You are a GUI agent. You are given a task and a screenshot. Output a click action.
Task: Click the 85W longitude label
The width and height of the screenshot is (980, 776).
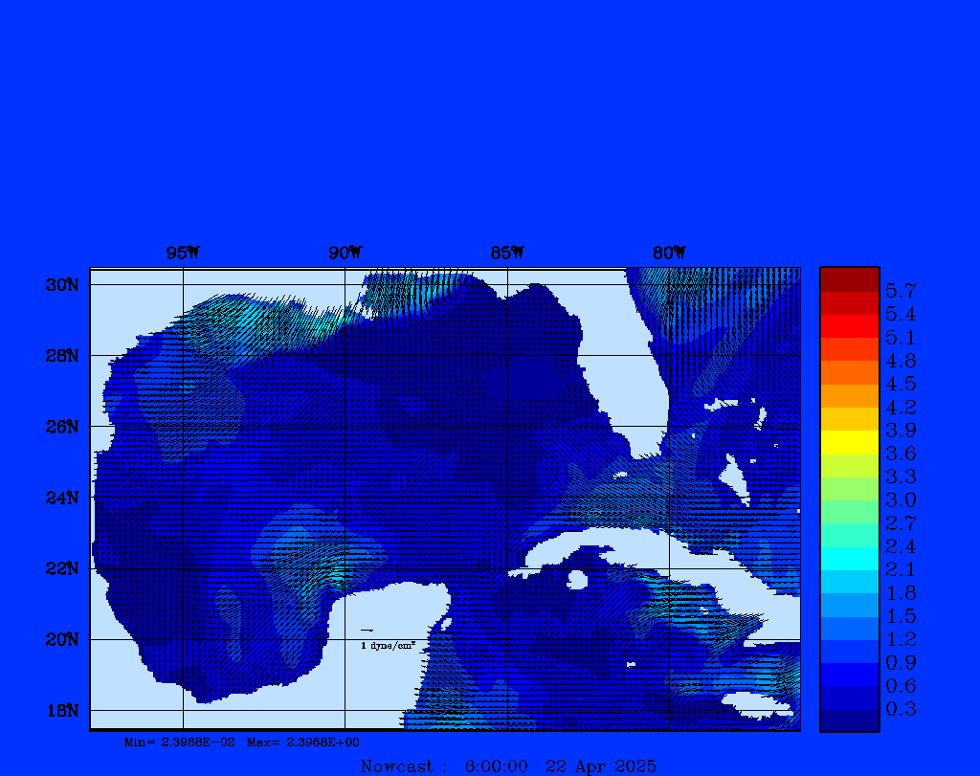coord(507,253)
